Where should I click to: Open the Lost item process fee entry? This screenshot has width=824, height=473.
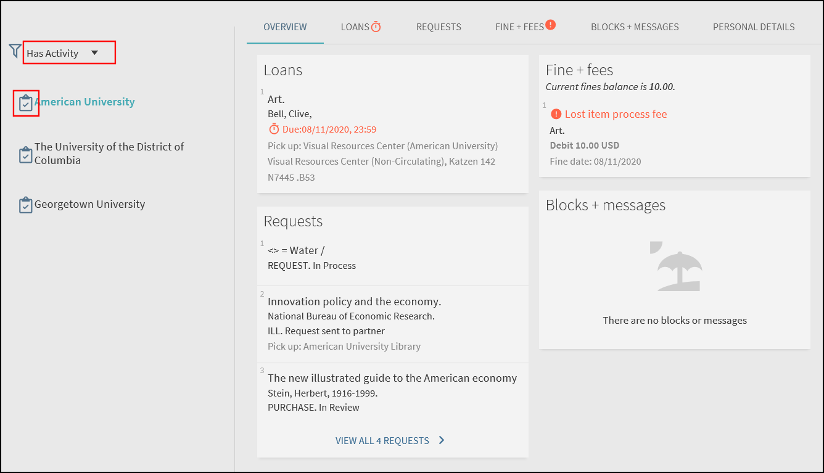[x=616, y=114]
